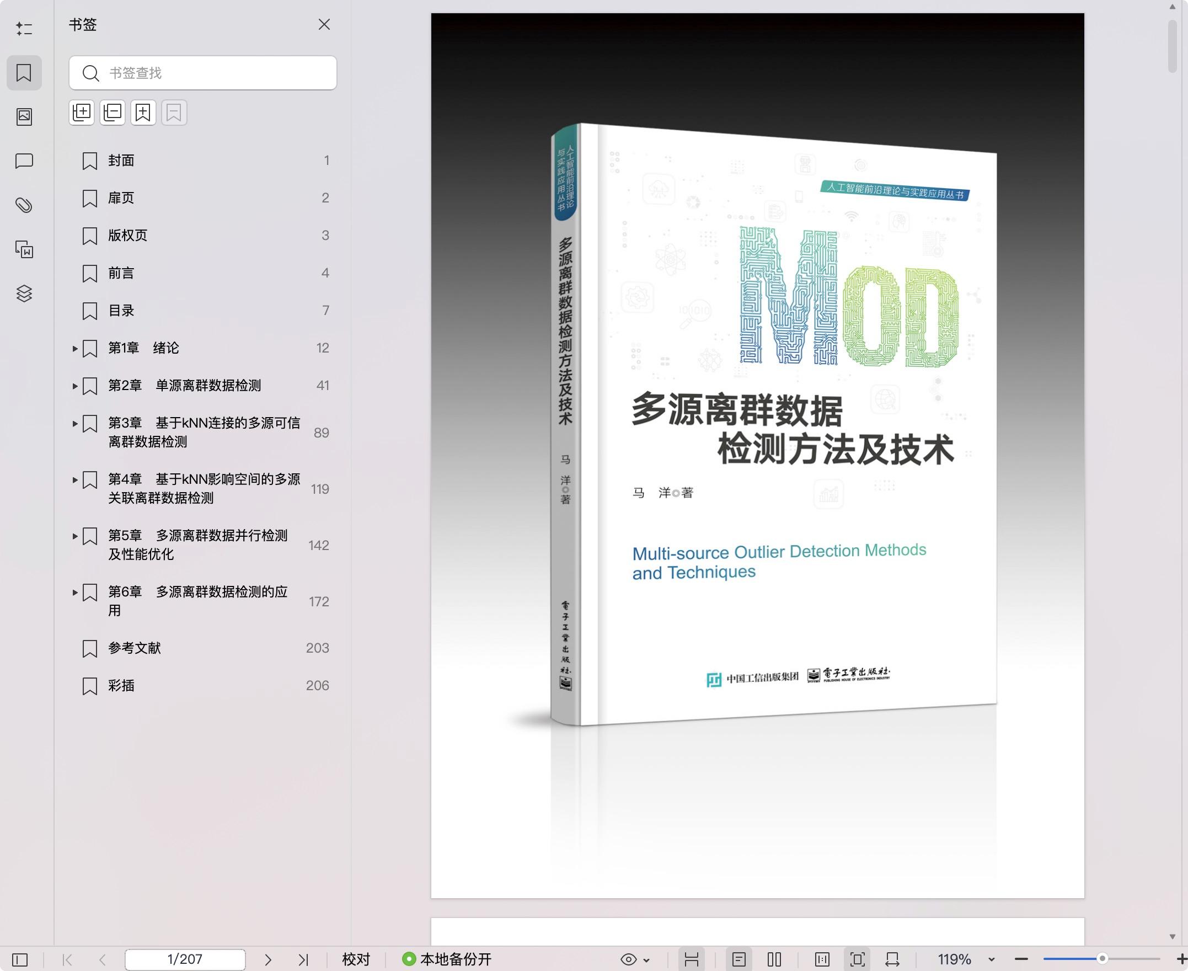The image size is (1188, 971).
Task: Click the 本地备份开 backup status
Action: click(x=447, y=959)
